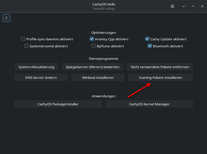Minimize window with the down chevron icon

(x=184, y=6)
